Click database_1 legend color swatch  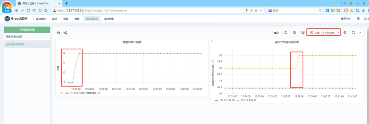(61, 93)
